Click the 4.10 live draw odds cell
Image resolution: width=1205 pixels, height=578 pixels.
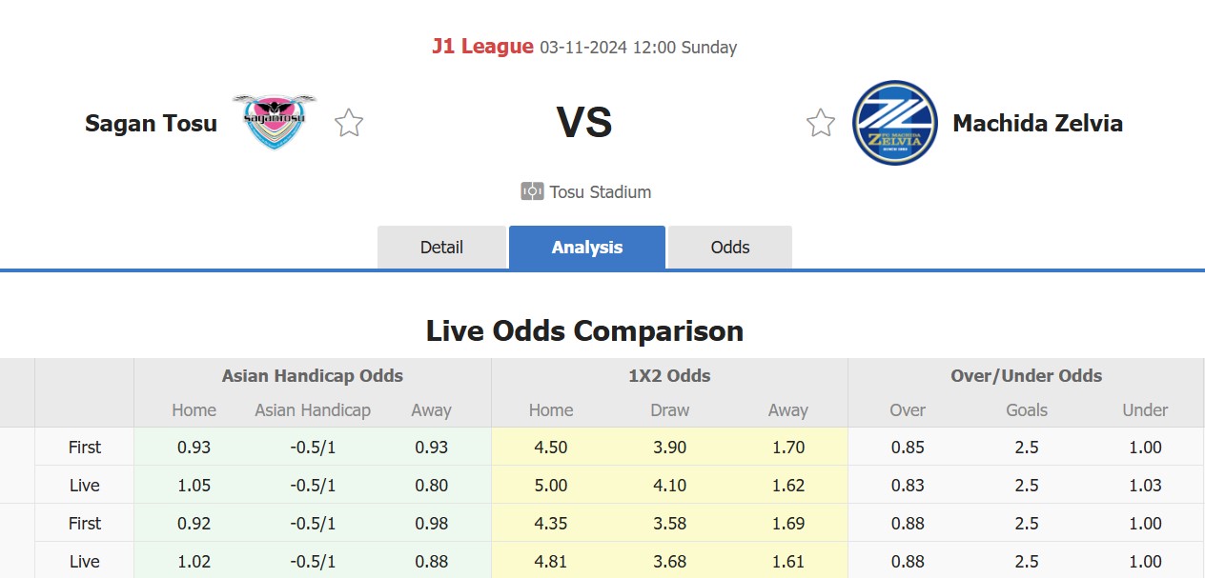pos(669,486)
